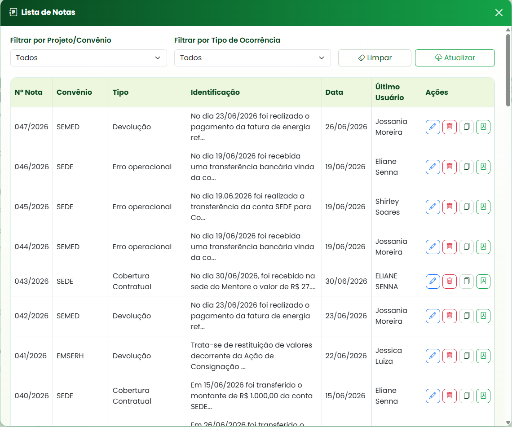This screenshot has width=512, height=427.
Task: Delete note 044/2026 using trash icon
Action: point(450,247)
